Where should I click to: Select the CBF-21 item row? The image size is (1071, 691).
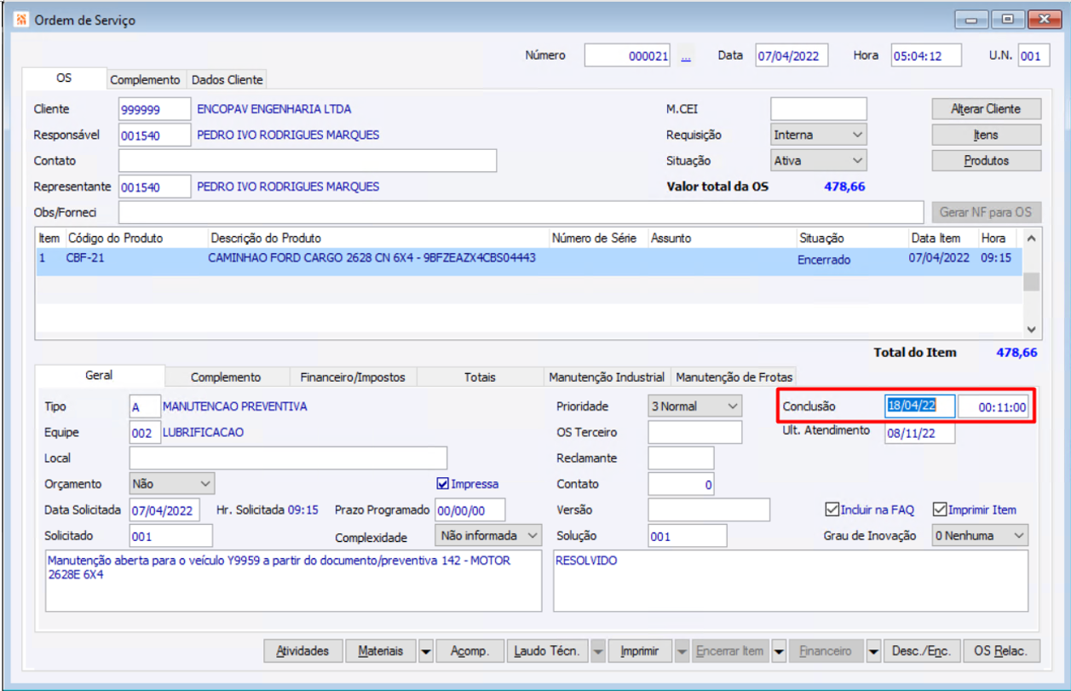(x=528, y=260)
